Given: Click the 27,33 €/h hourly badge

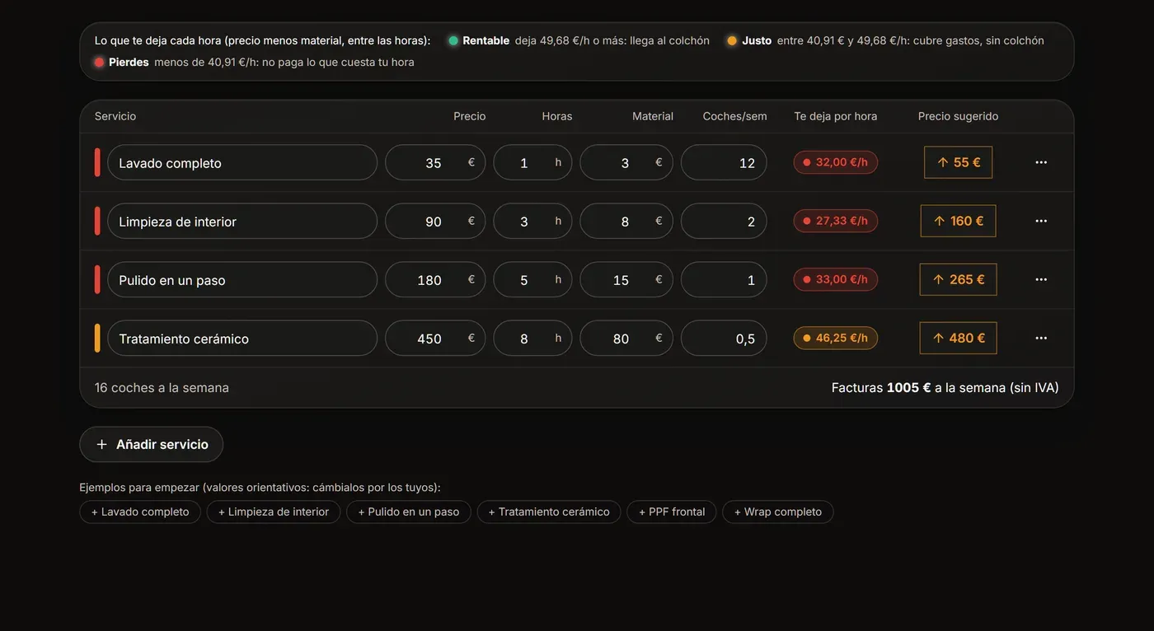Looking at the screenshot, I should click(836, 221).
